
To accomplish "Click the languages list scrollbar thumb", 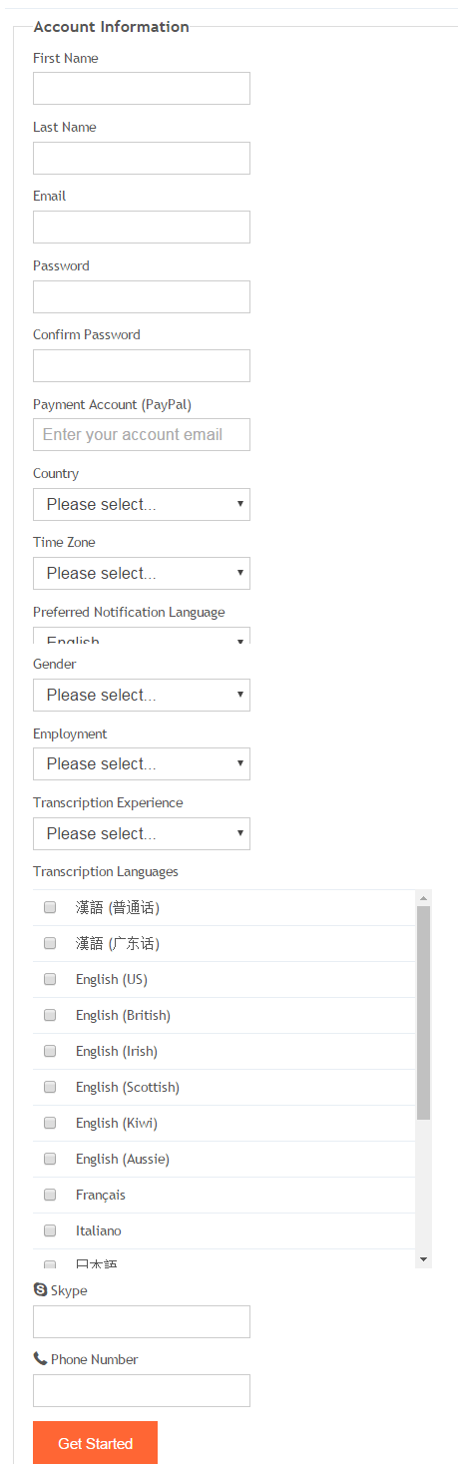I will click(423, 1013).
